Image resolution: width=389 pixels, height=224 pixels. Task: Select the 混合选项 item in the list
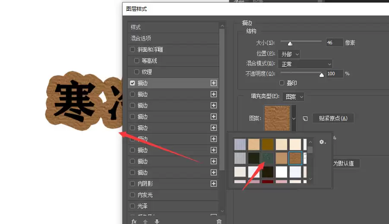(x=173, y=38)
